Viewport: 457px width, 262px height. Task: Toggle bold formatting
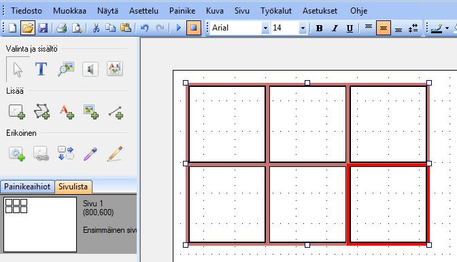click(x=319, y=29)
